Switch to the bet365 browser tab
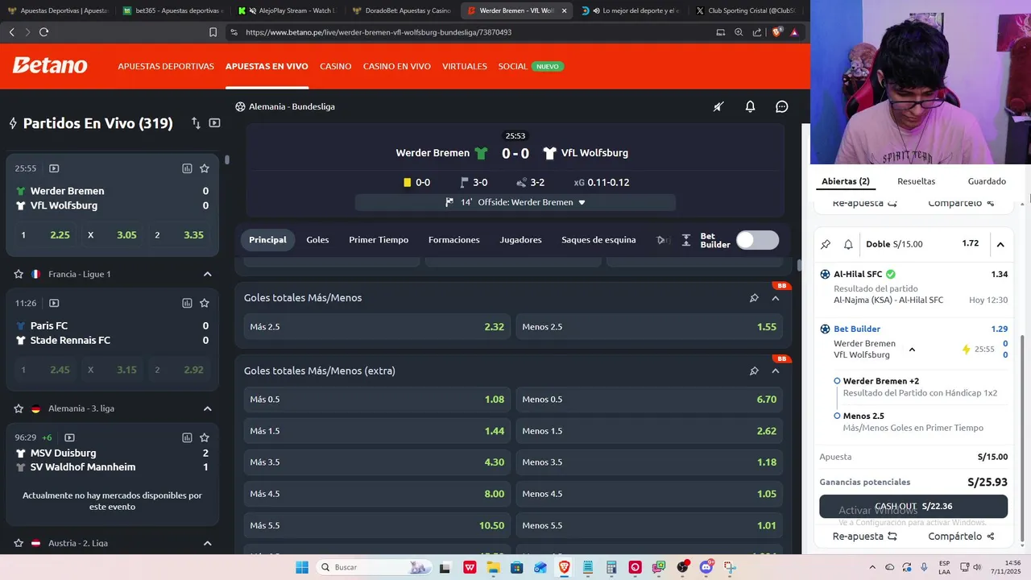This screenshot has height=580, width=1031. (172, 10)
